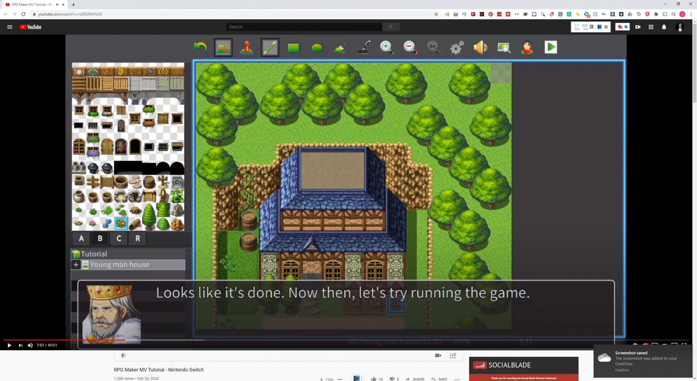
Task: Focus the YouTube Search field
Action: coord(304,27)
